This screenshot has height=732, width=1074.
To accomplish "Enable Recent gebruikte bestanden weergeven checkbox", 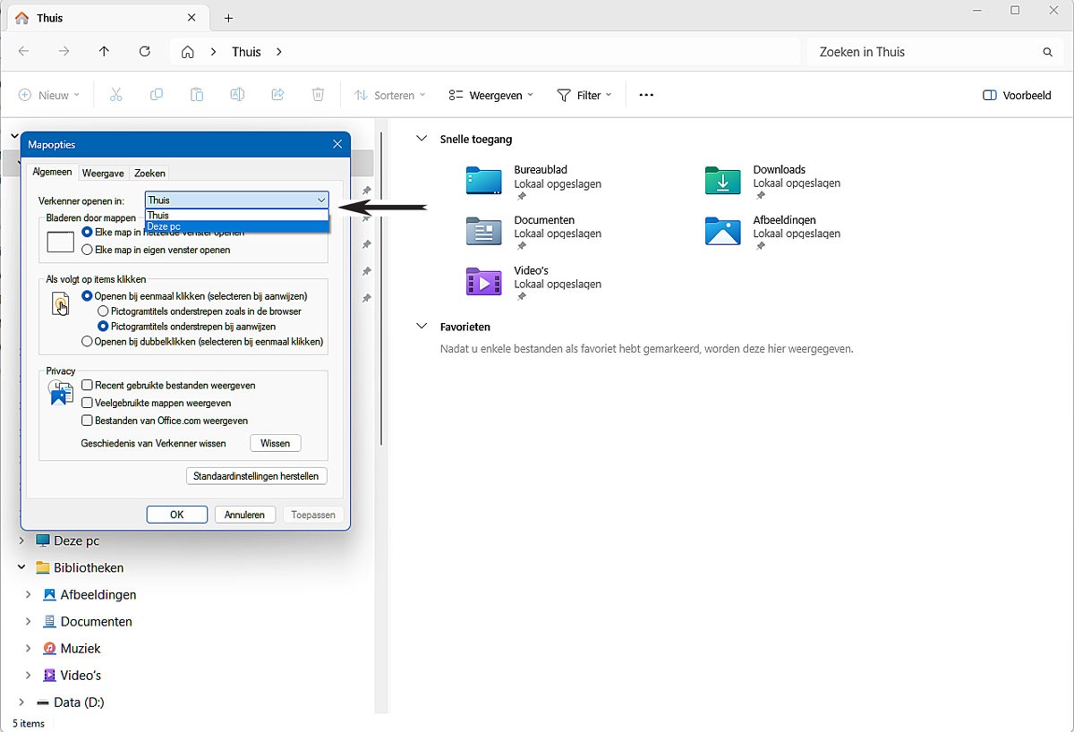I will pos(88,385).
